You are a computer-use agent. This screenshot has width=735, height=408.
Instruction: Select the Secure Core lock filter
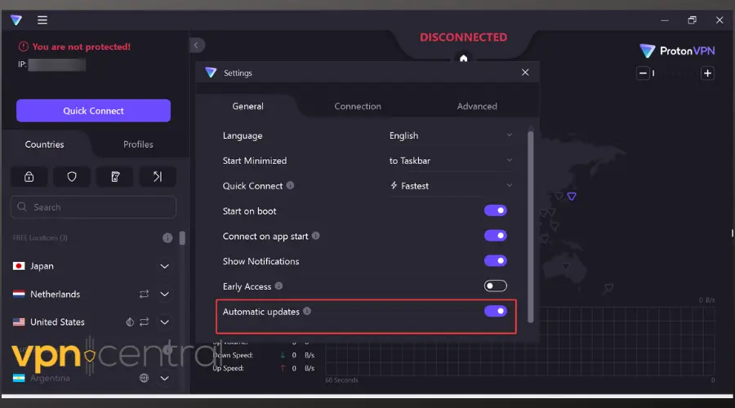click(29, 176)
